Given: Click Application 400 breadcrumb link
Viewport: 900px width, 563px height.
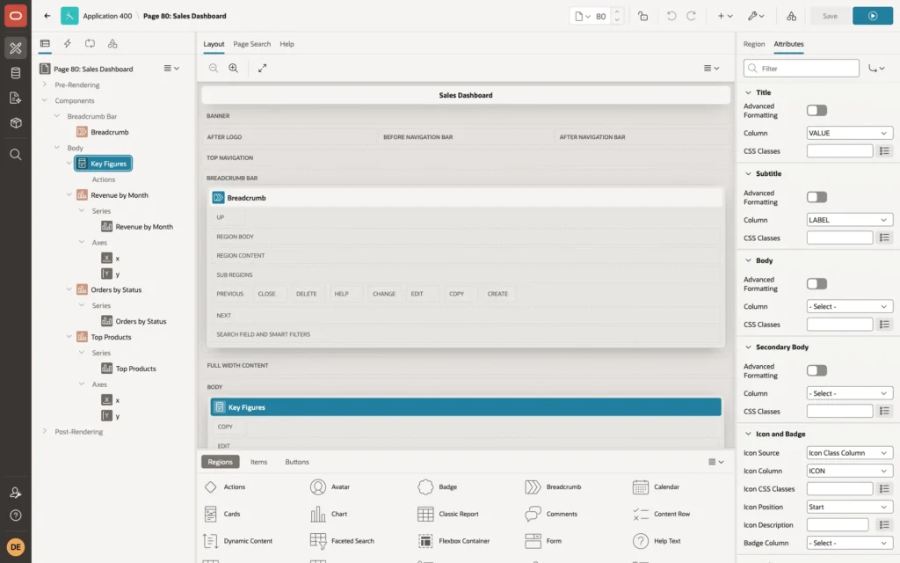Looking at the screenshot, I should click(107, 16).
